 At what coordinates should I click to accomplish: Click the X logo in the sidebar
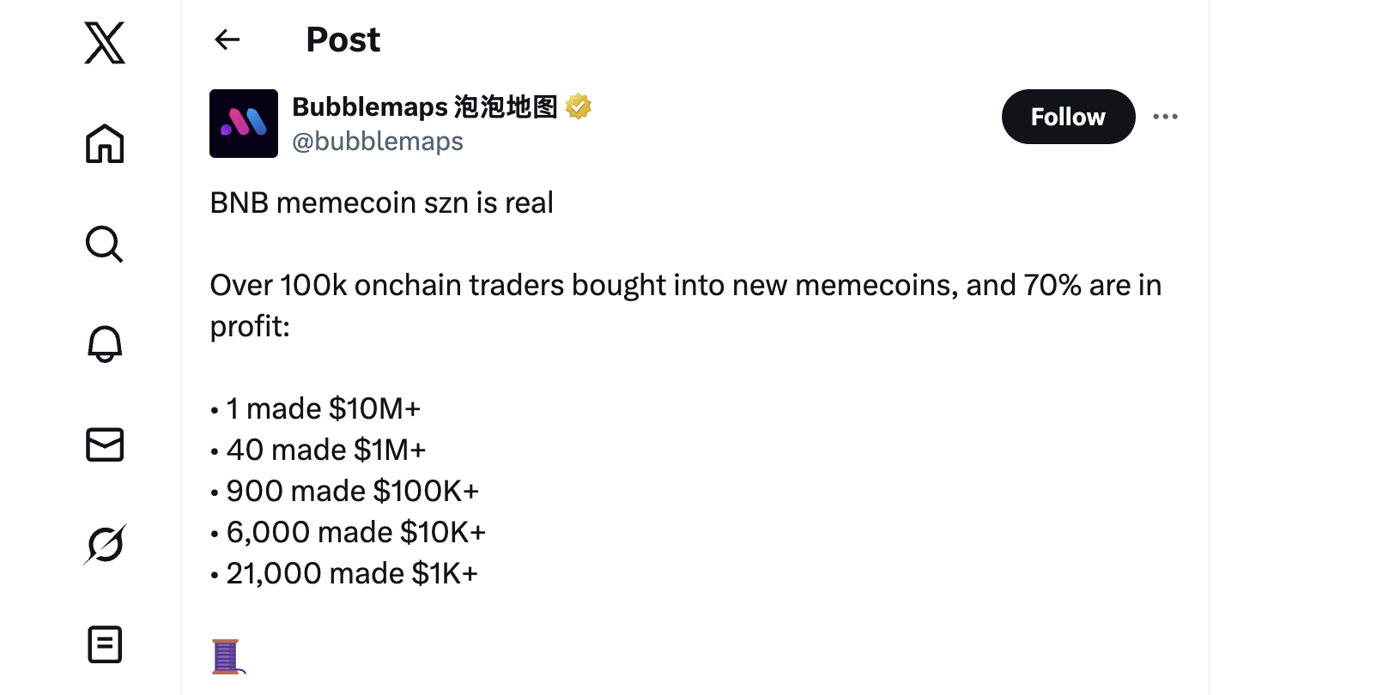click(x=105, y=43)
